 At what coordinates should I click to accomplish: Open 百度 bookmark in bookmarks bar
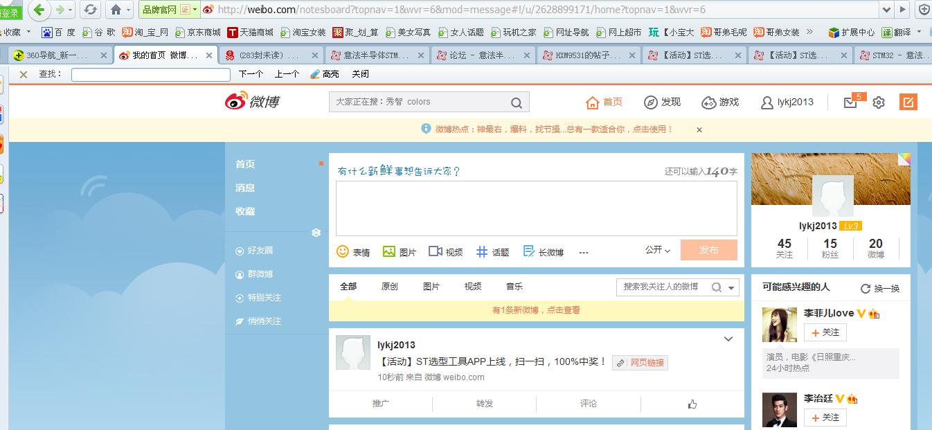tap(59, 32)
